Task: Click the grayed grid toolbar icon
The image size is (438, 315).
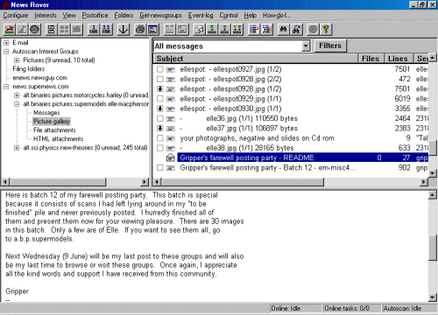Action: (x=64, y=30)
